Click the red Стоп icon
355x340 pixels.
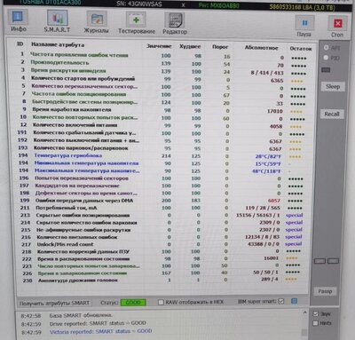(x=337, y=23)
